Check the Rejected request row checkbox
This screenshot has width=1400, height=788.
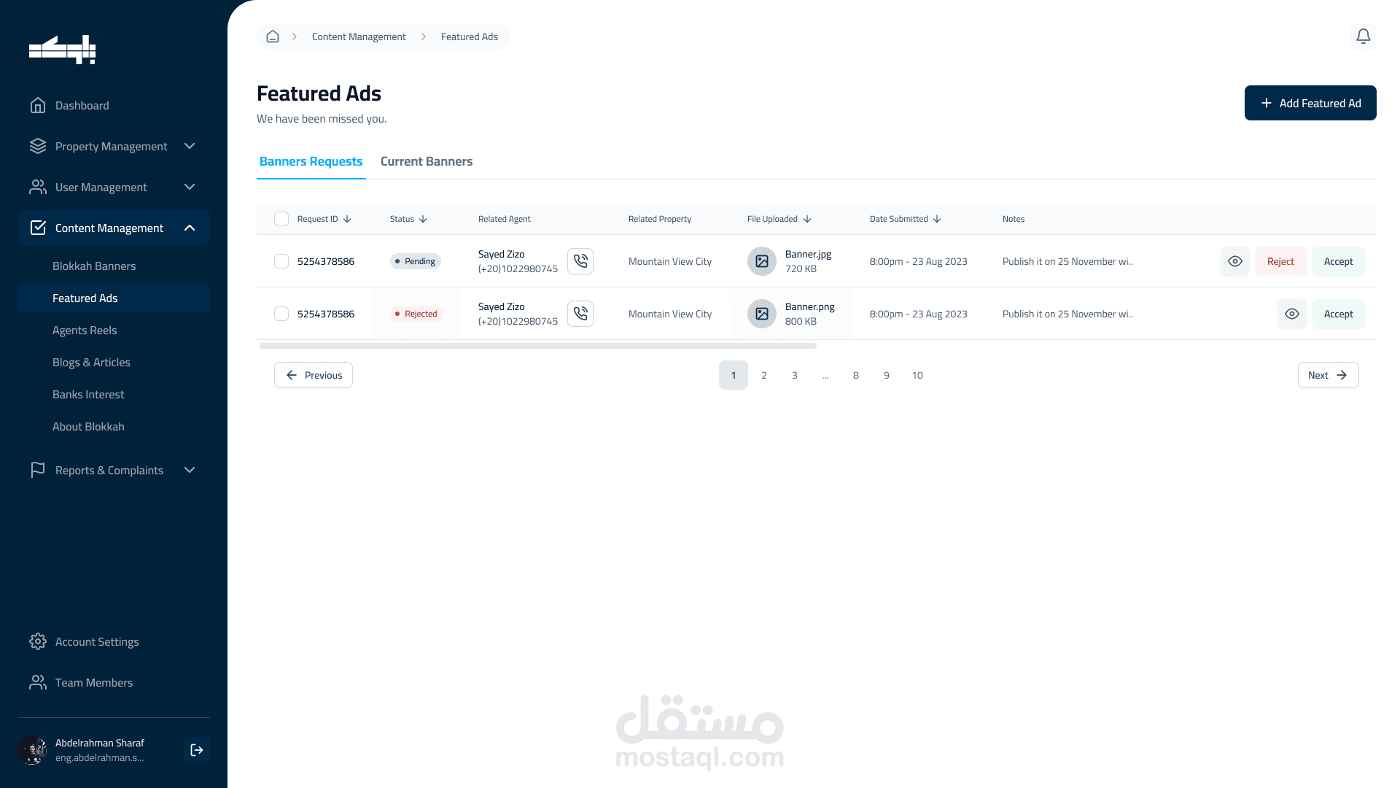(281, 314)
